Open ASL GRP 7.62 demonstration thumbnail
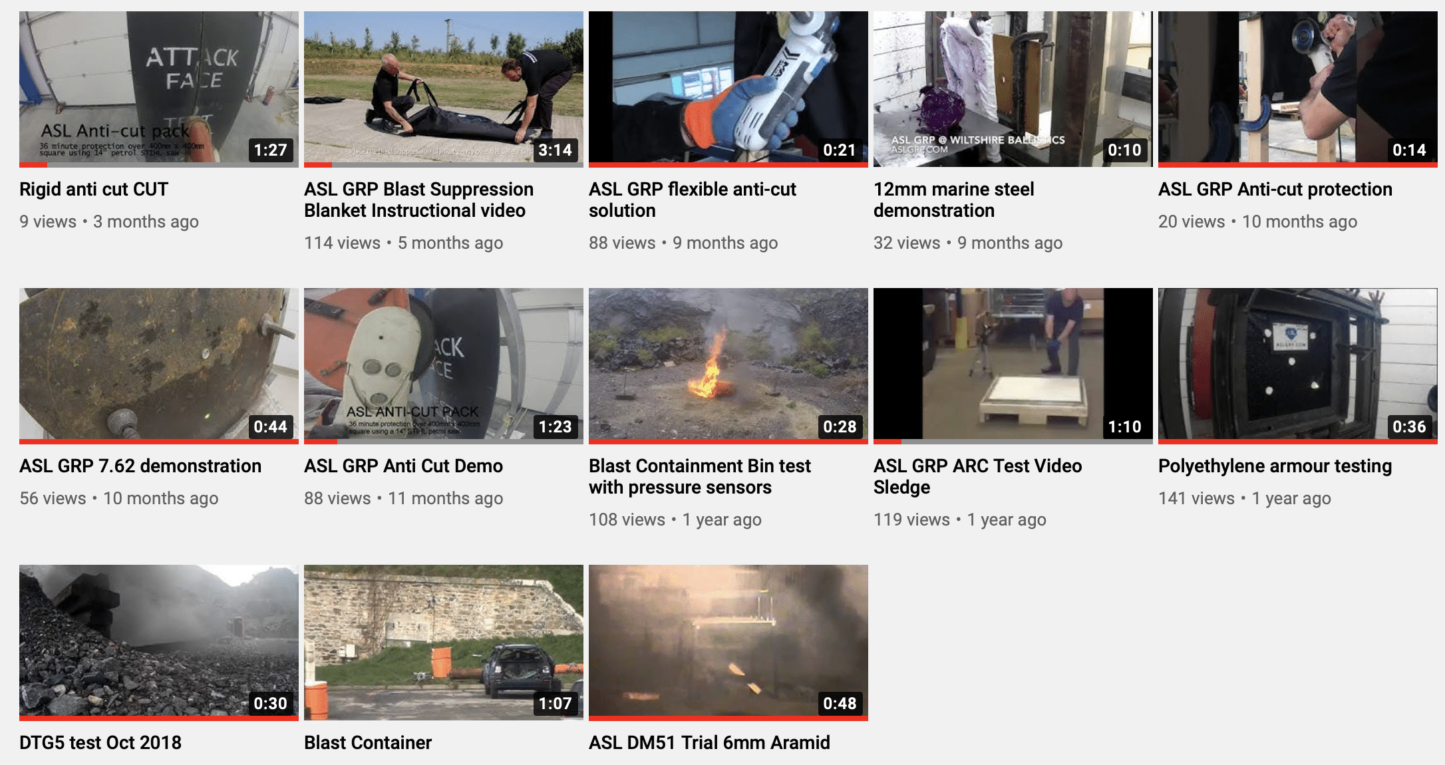This screenshot has width=1445, height=765. (x=159, y=366)
